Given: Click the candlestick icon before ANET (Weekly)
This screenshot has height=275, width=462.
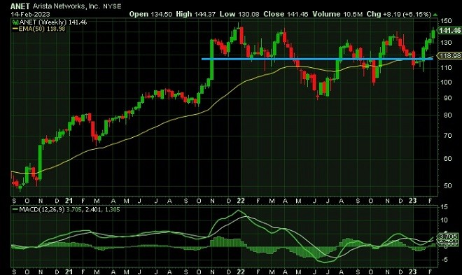Looking at the screenshot, I should click(x=15, y=22).
